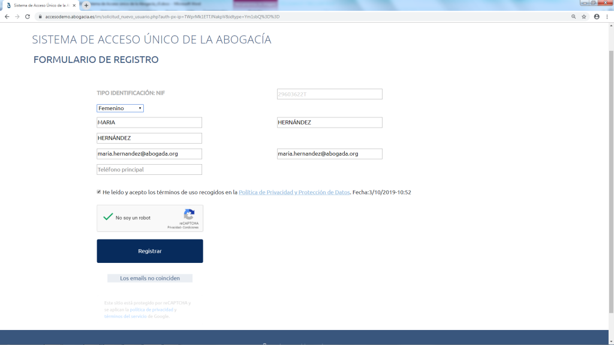The height and width of the screenshot is (345, 614).
Task: Open the Femenino gender dropdown
Action: [120, 108]
